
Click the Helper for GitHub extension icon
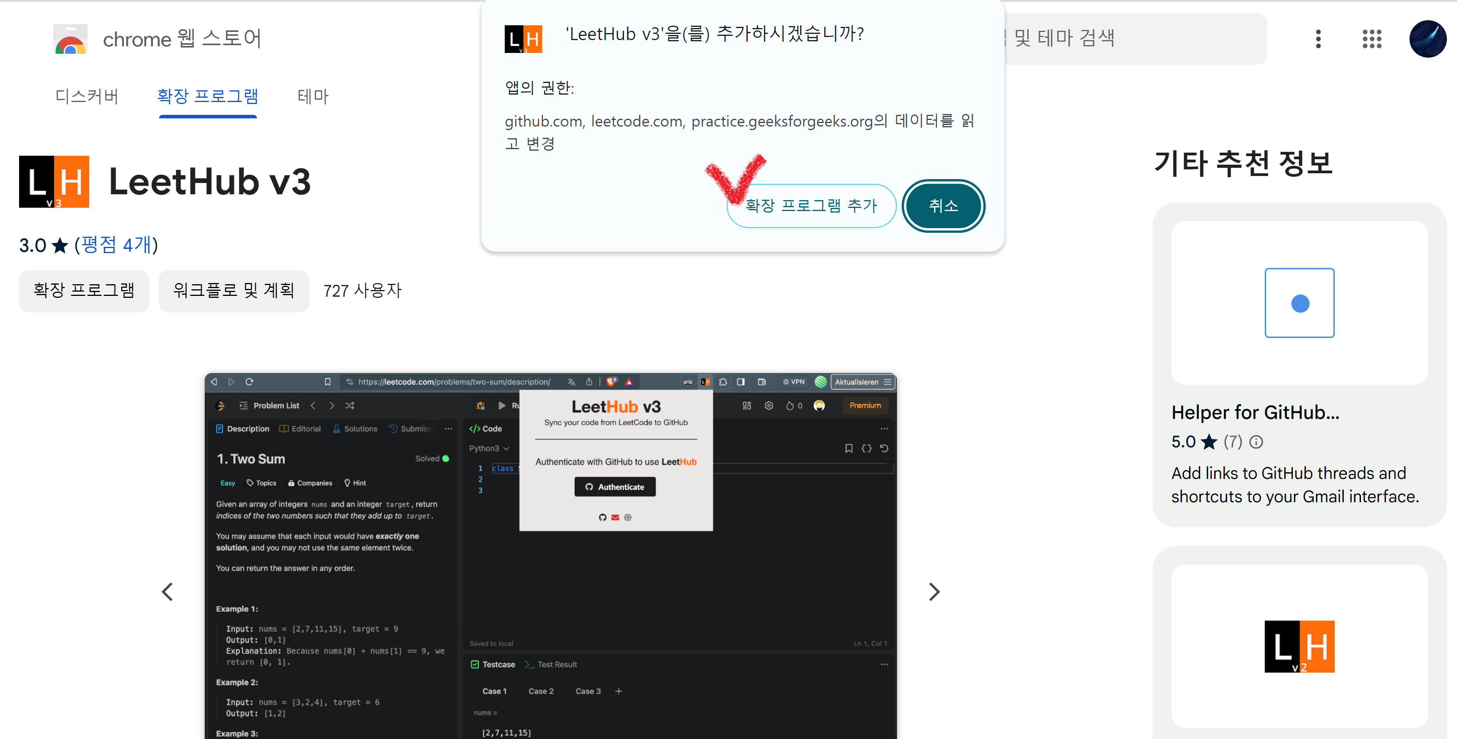click(x=1299, y=303)
